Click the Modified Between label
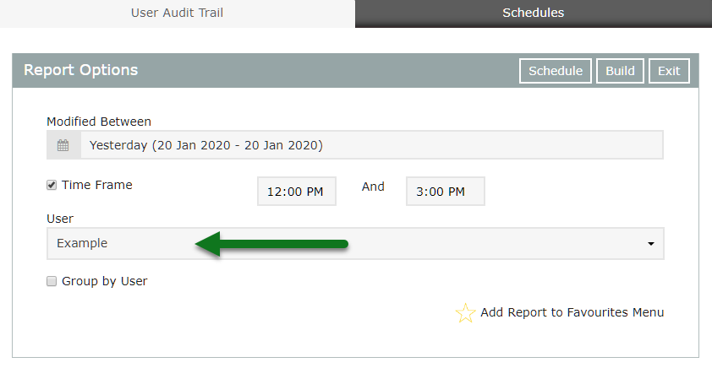The height and width of the screenshot is (368, 712). 99,122
